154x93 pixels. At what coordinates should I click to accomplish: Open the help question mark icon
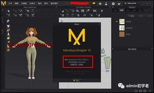pos(113,4)
